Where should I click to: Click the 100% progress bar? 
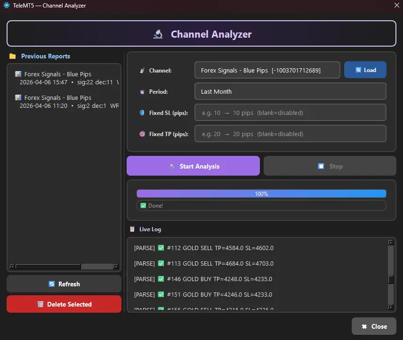(x=261, y=194)
